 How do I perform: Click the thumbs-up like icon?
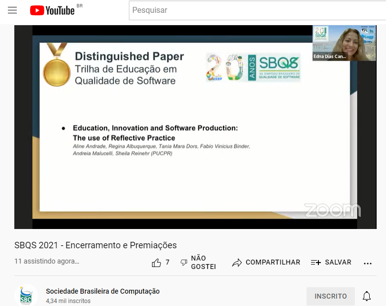pyautogui.click(x=156, y=263)
